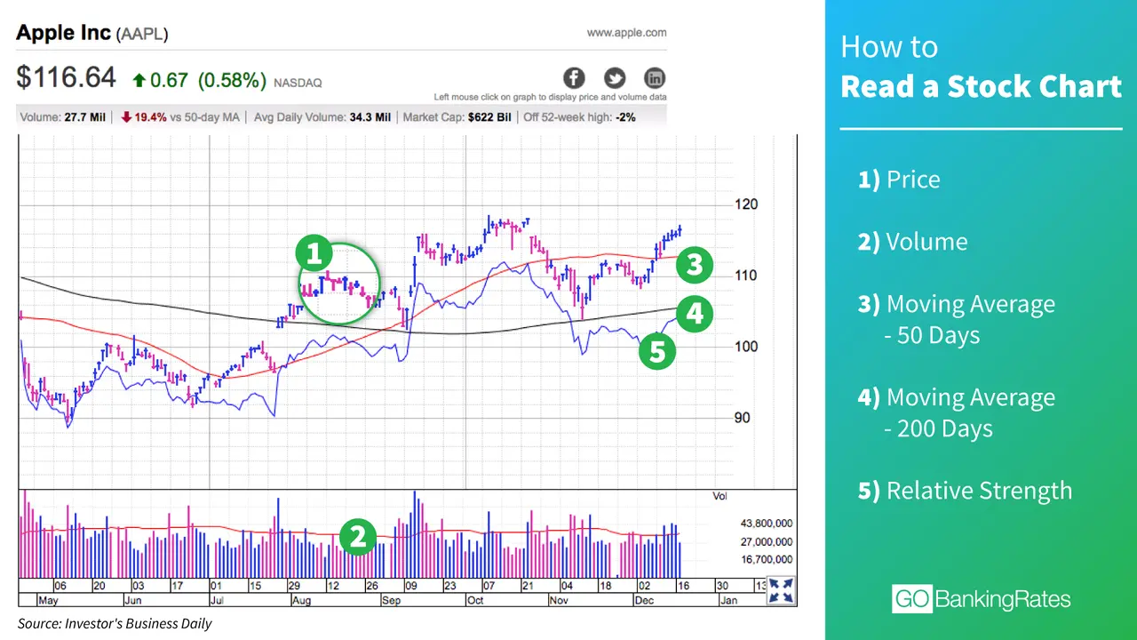
Task: Click the Market Cap: $622 Bil stat
Action: [x=457, y=116]
